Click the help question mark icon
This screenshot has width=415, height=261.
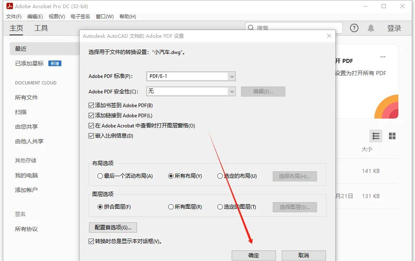(x=354, y=28)
